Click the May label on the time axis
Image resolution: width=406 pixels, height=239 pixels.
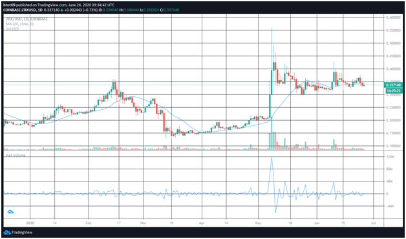(x=259, y=223)
